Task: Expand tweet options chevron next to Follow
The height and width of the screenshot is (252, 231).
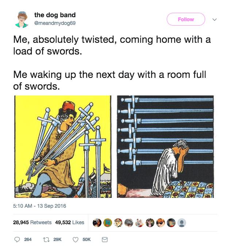Action: coord(215,20)
